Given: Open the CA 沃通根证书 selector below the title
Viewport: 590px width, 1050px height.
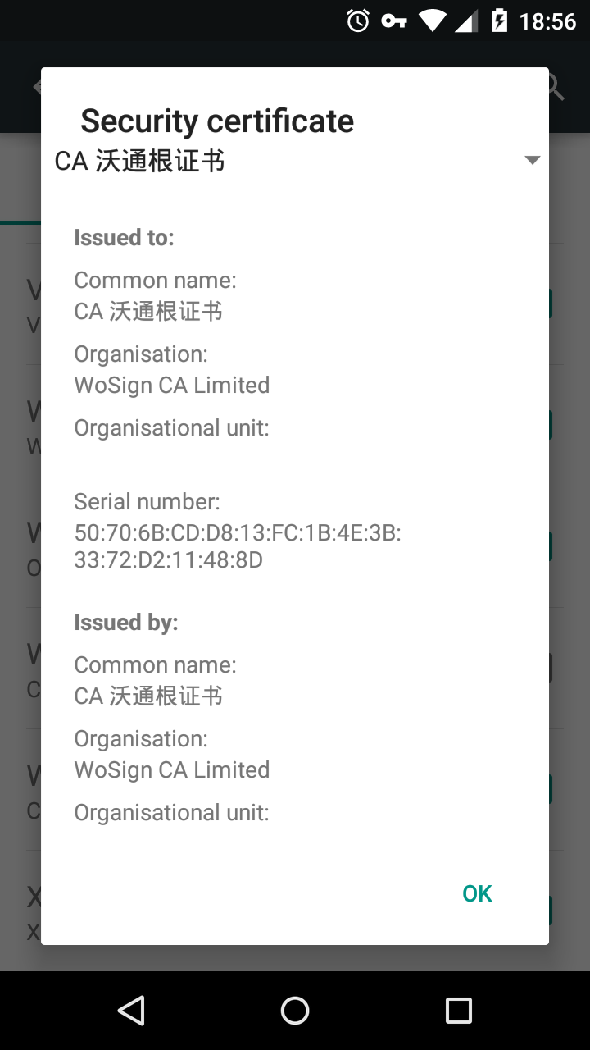Looking at the screenshot, I should 139,161.
